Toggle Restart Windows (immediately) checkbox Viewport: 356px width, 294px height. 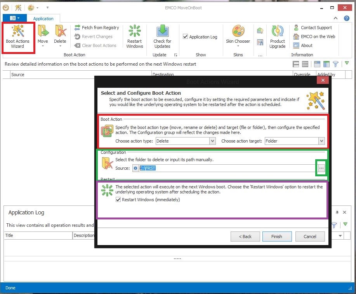pos(118,200)
